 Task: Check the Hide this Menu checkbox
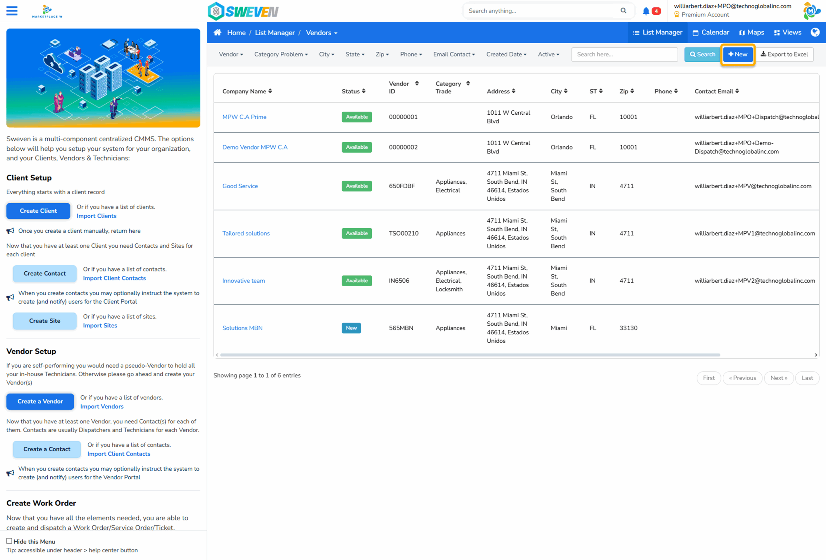click(9, 541)
